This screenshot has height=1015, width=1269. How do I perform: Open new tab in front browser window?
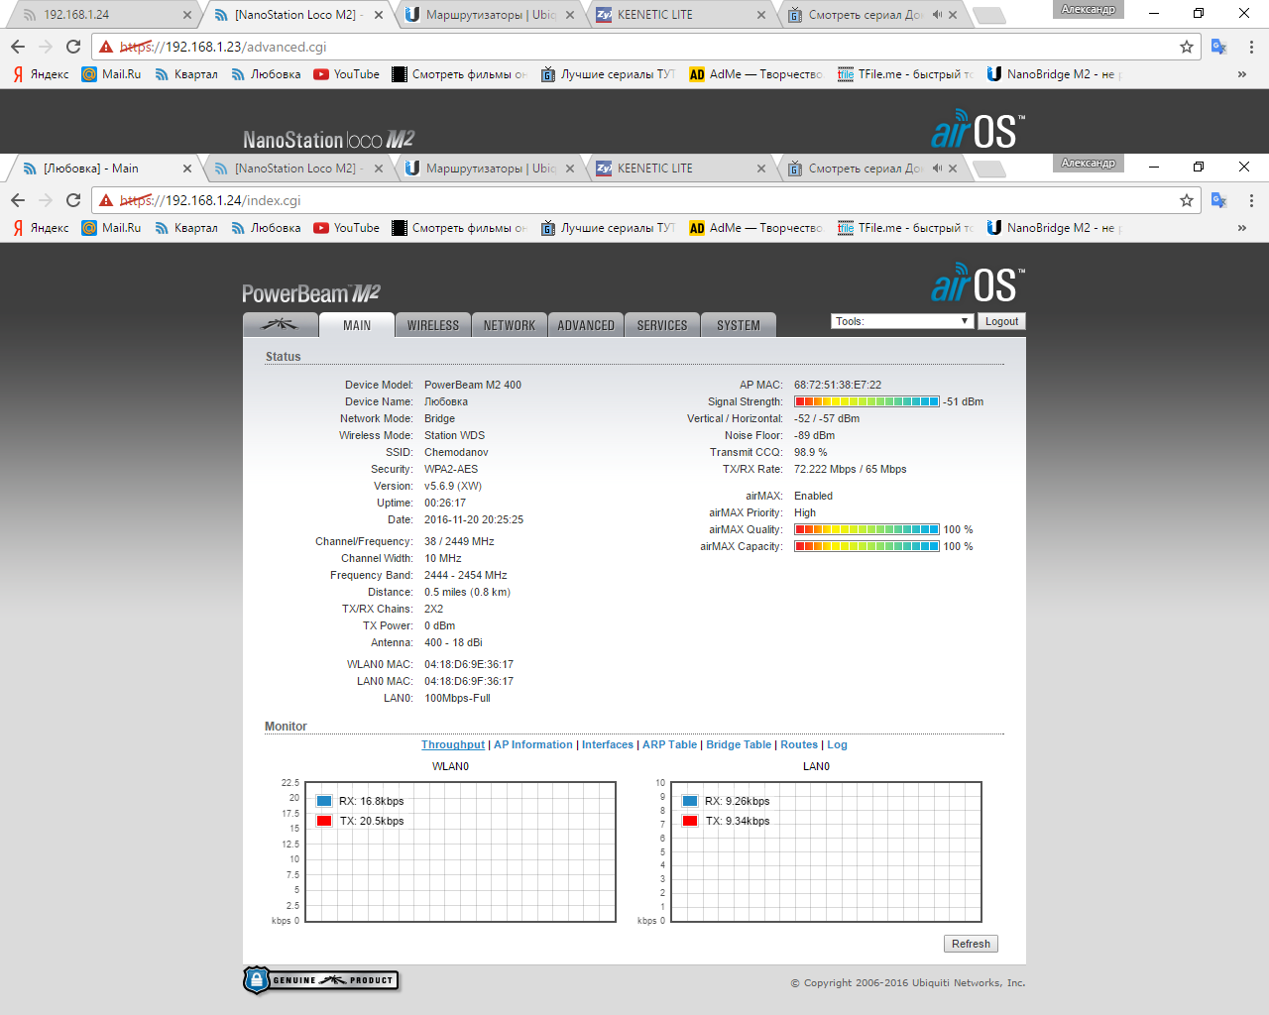988,169
